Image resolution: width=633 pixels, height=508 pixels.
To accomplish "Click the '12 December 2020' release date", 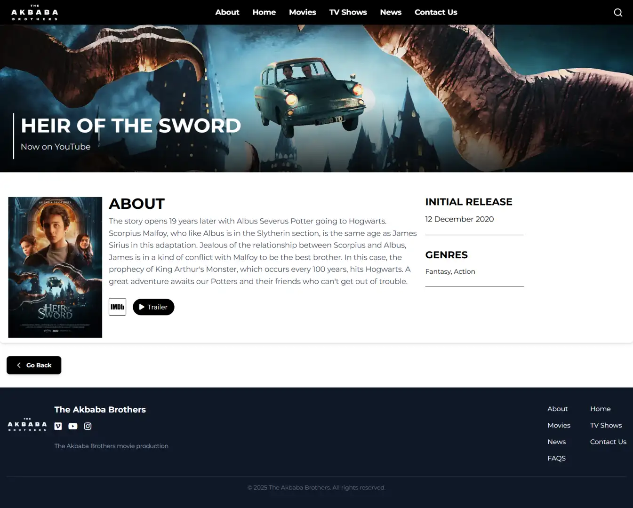I will [459, 219].
